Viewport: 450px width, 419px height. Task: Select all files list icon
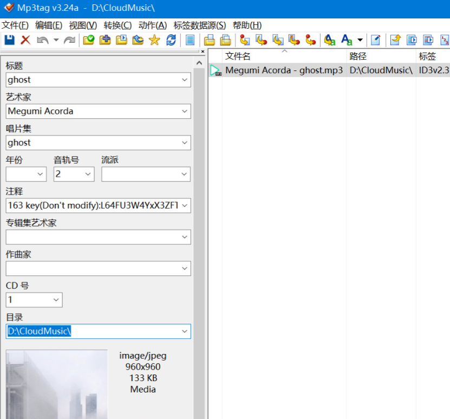190,40
